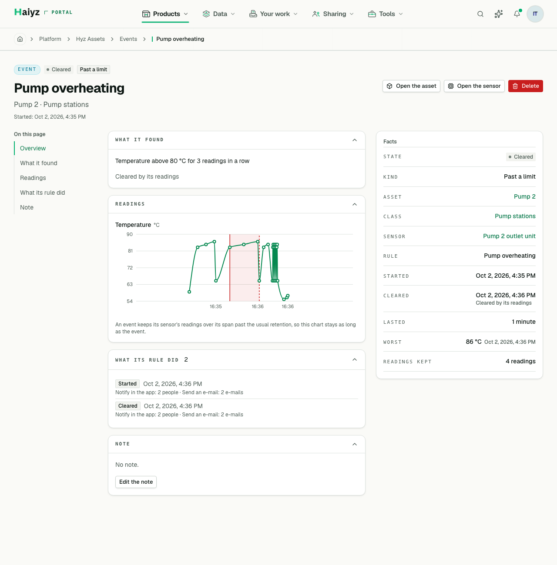
Task: Open the Tools menu
Action: 386,14
